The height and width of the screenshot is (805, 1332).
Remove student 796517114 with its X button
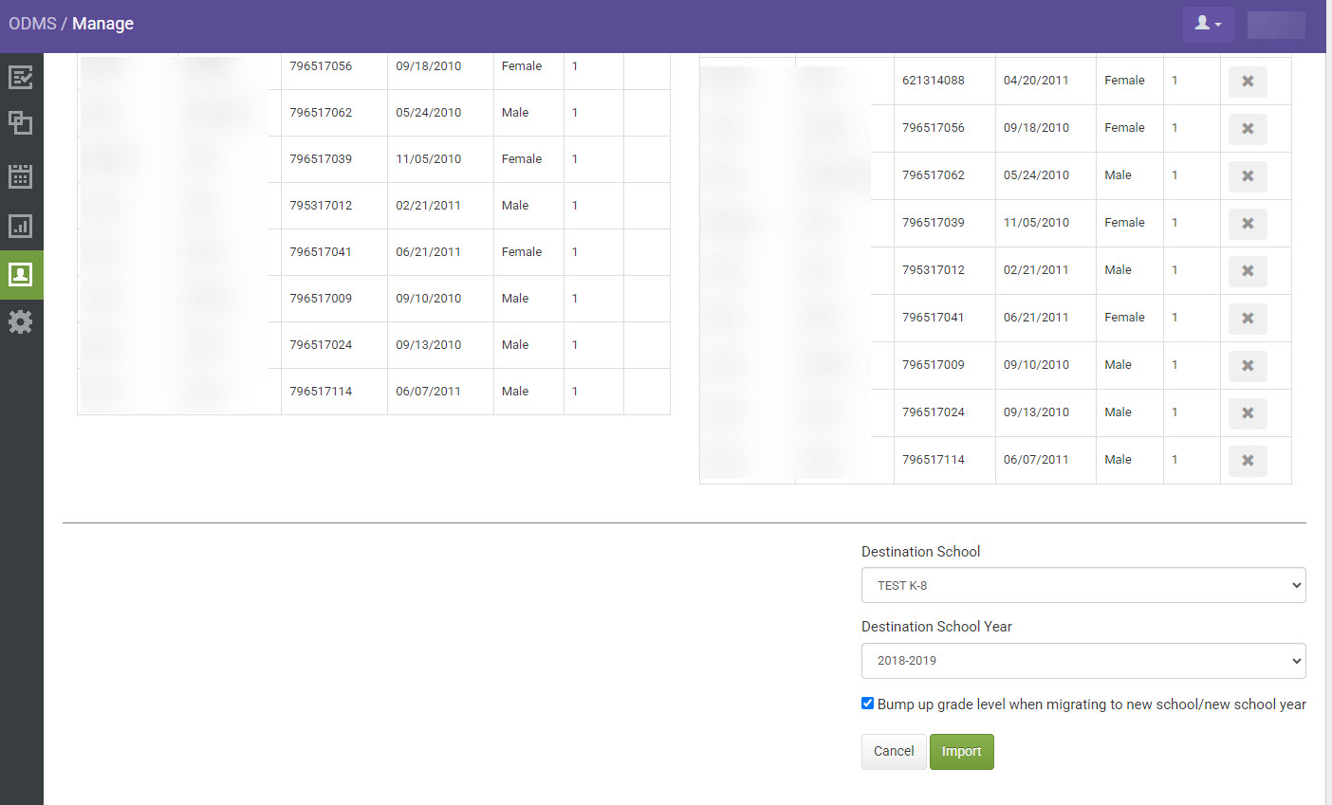[x=1247, y=460]
